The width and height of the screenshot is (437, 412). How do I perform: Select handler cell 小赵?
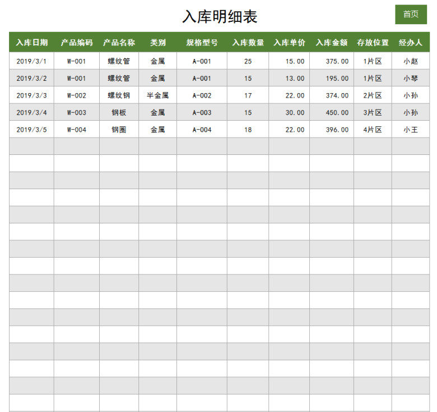click(411, 61)
